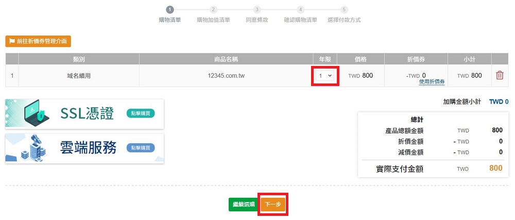Go to the 確認購物清單 step label
This screenshot has height=220, width=515.
300,20
